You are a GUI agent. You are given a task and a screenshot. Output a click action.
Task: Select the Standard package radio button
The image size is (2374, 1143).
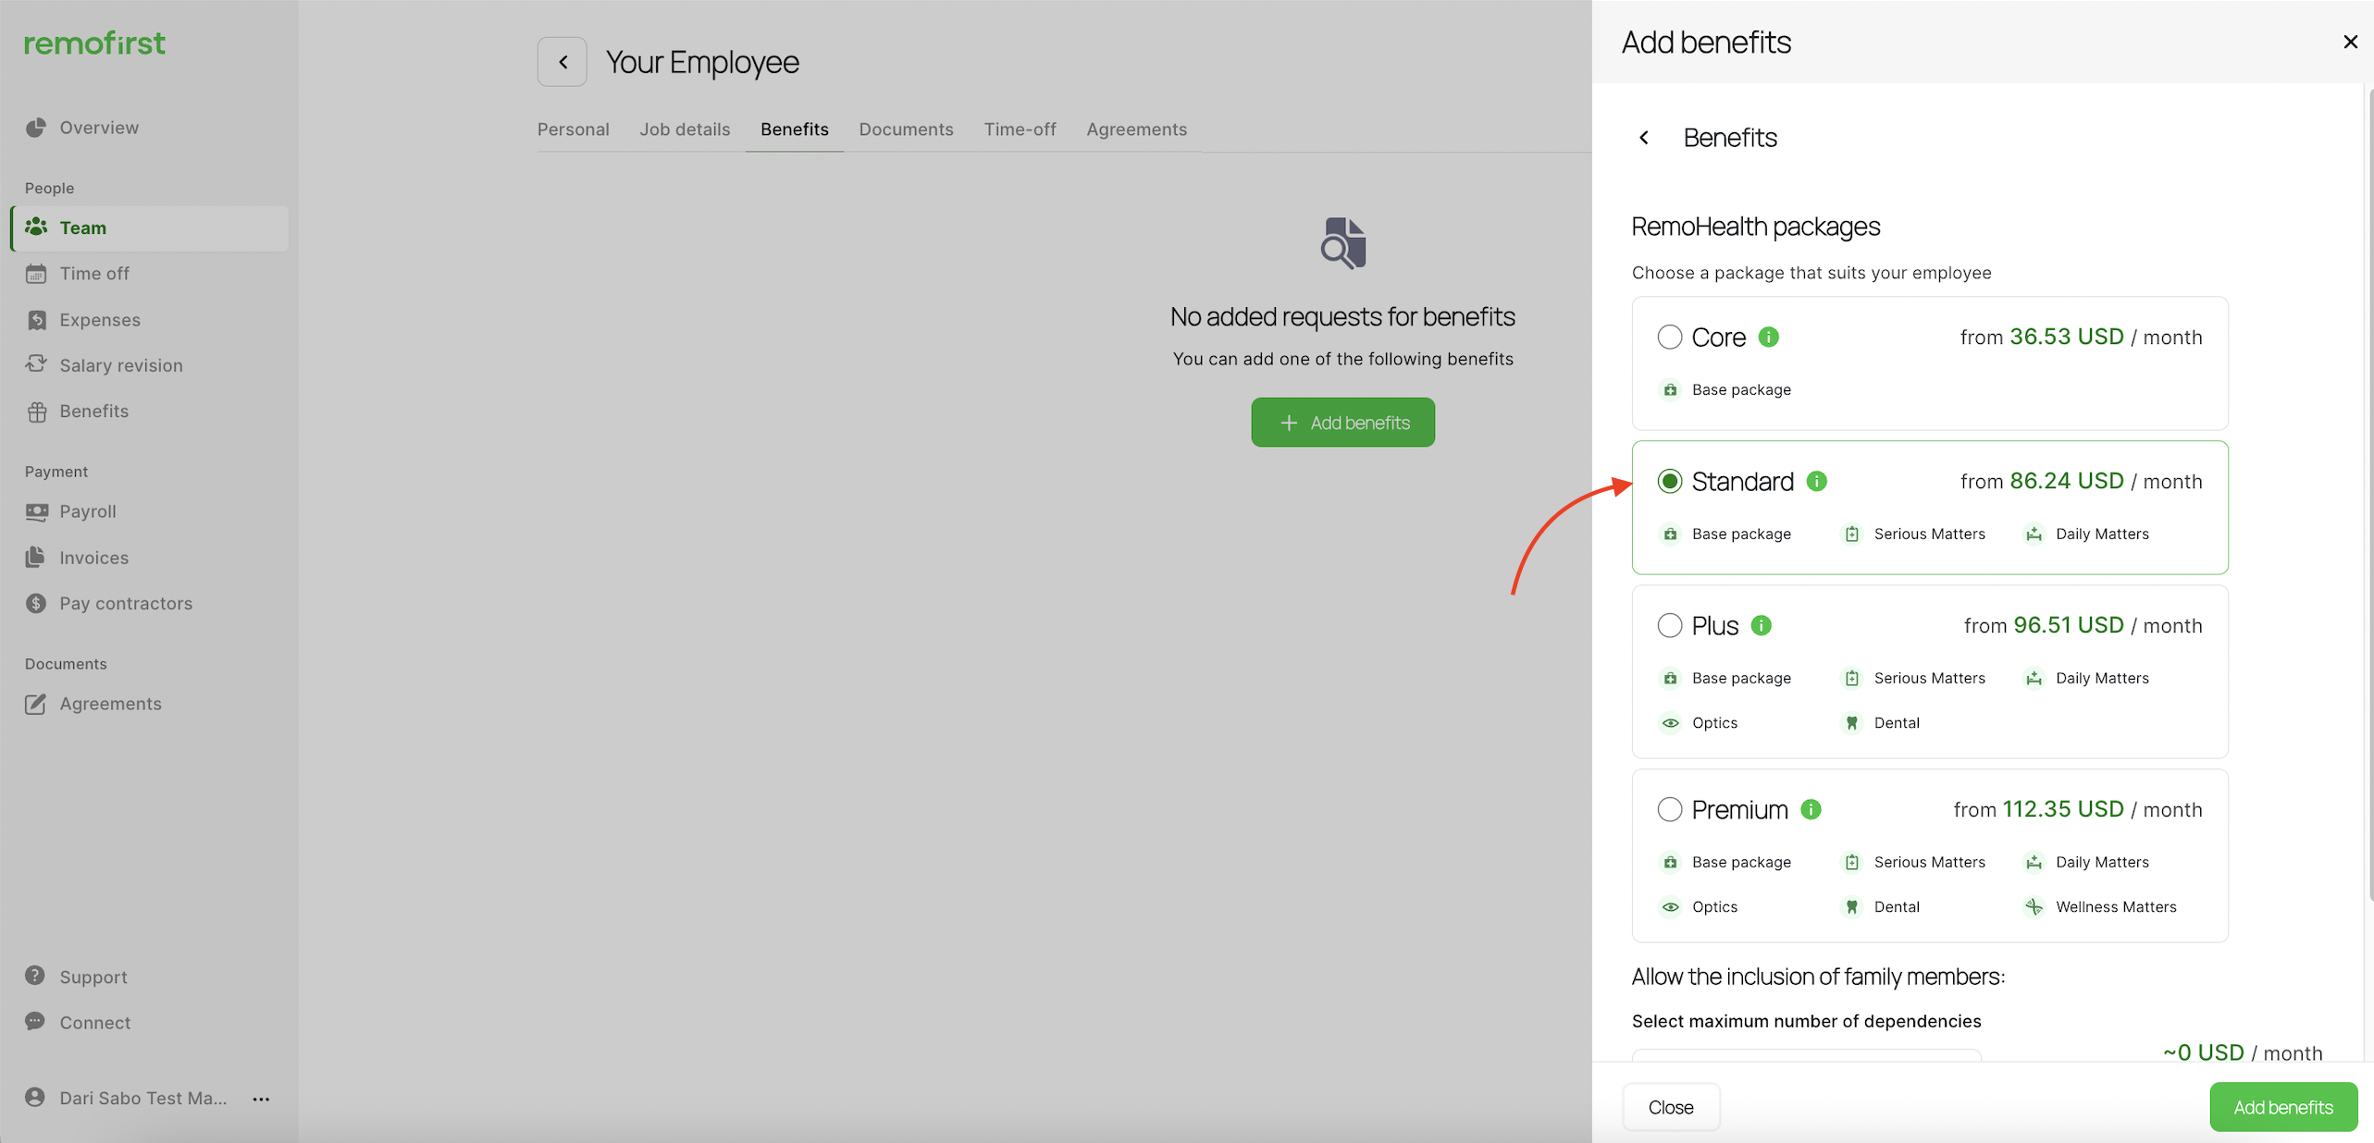coord(1670,481)
